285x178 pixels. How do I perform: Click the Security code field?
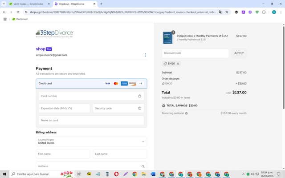[118, 108]
